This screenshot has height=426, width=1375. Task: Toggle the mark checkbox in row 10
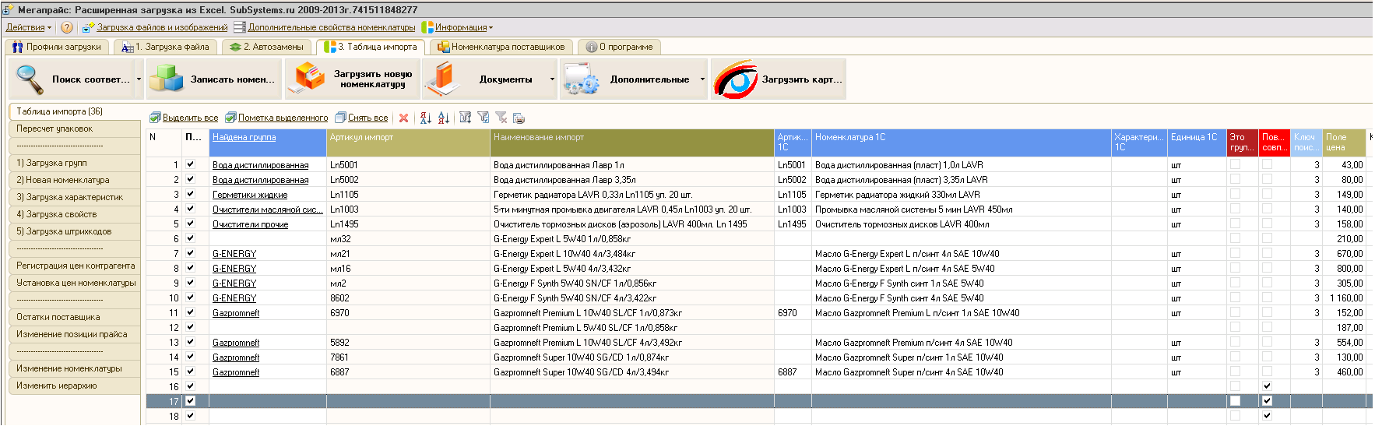[x=190, y=297]
